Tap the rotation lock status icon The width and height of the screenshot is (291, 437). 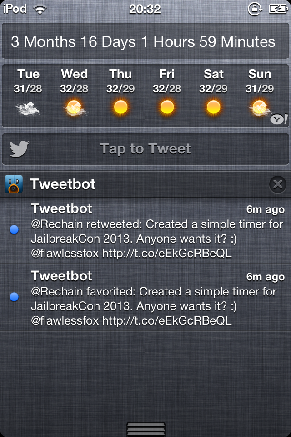click(x=255, y=9)
